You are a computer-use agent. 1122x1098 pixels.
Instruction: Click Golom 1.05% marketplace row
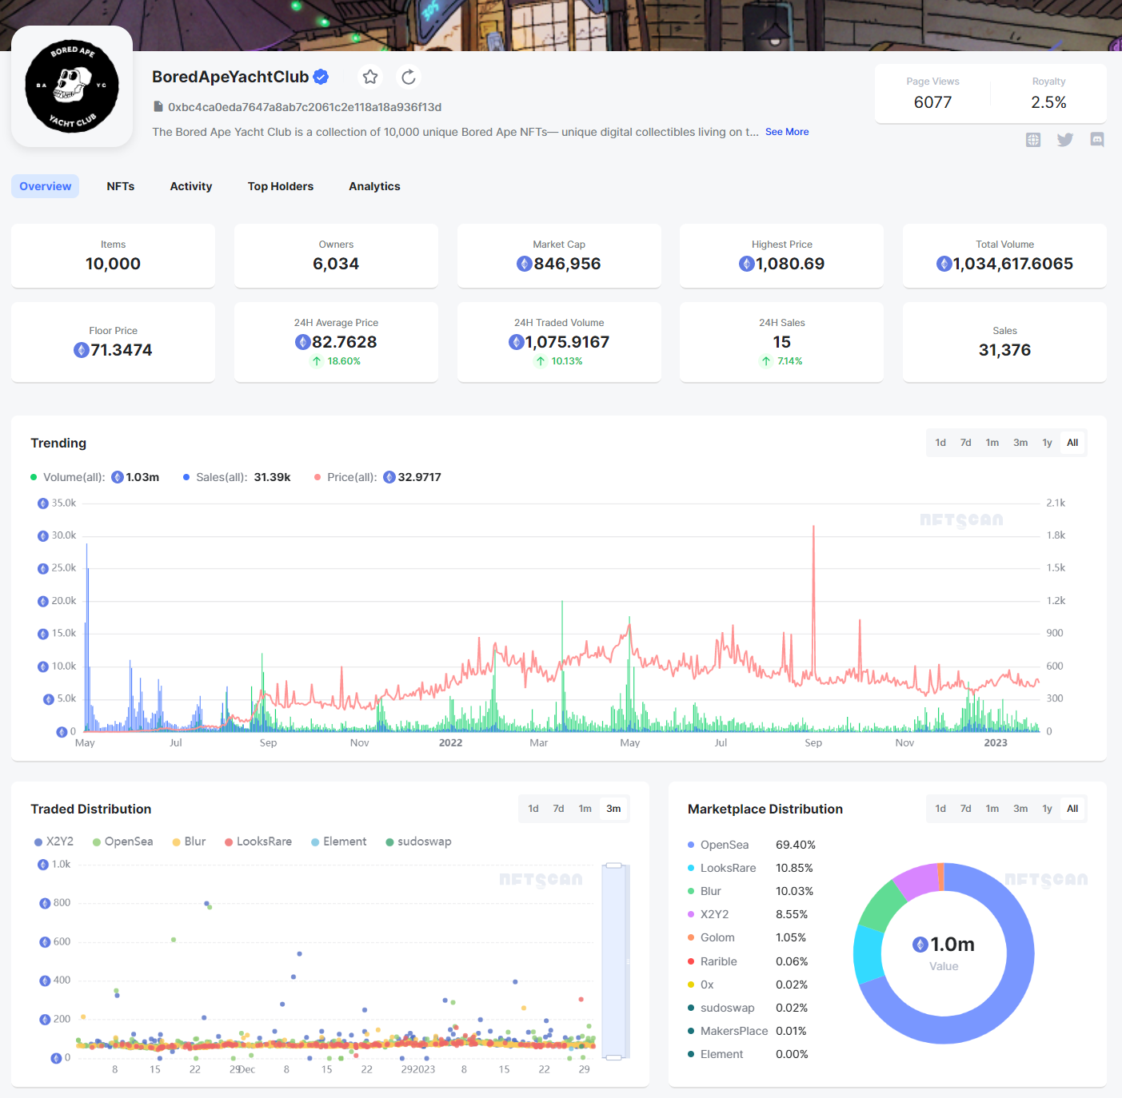click(x=747, y=937)
